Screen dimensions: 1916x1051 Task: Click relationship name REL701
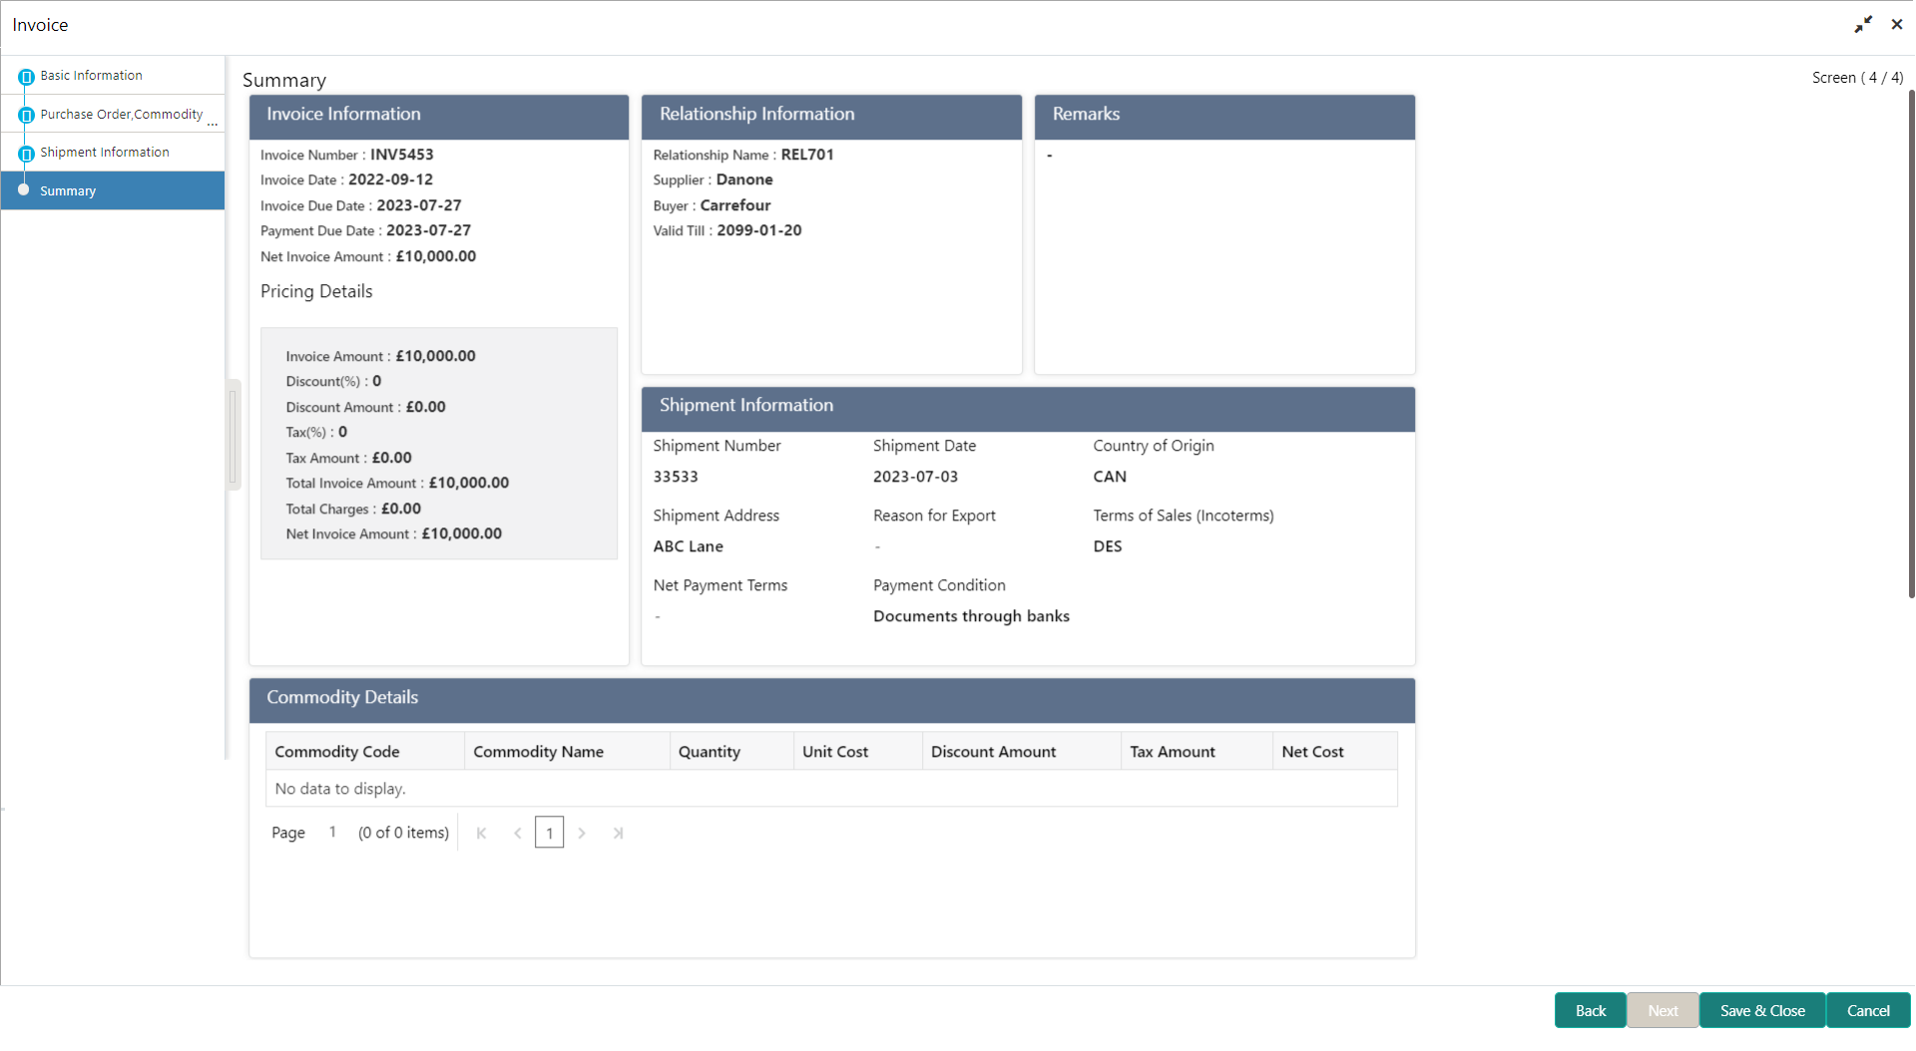(x=807, y=155)
